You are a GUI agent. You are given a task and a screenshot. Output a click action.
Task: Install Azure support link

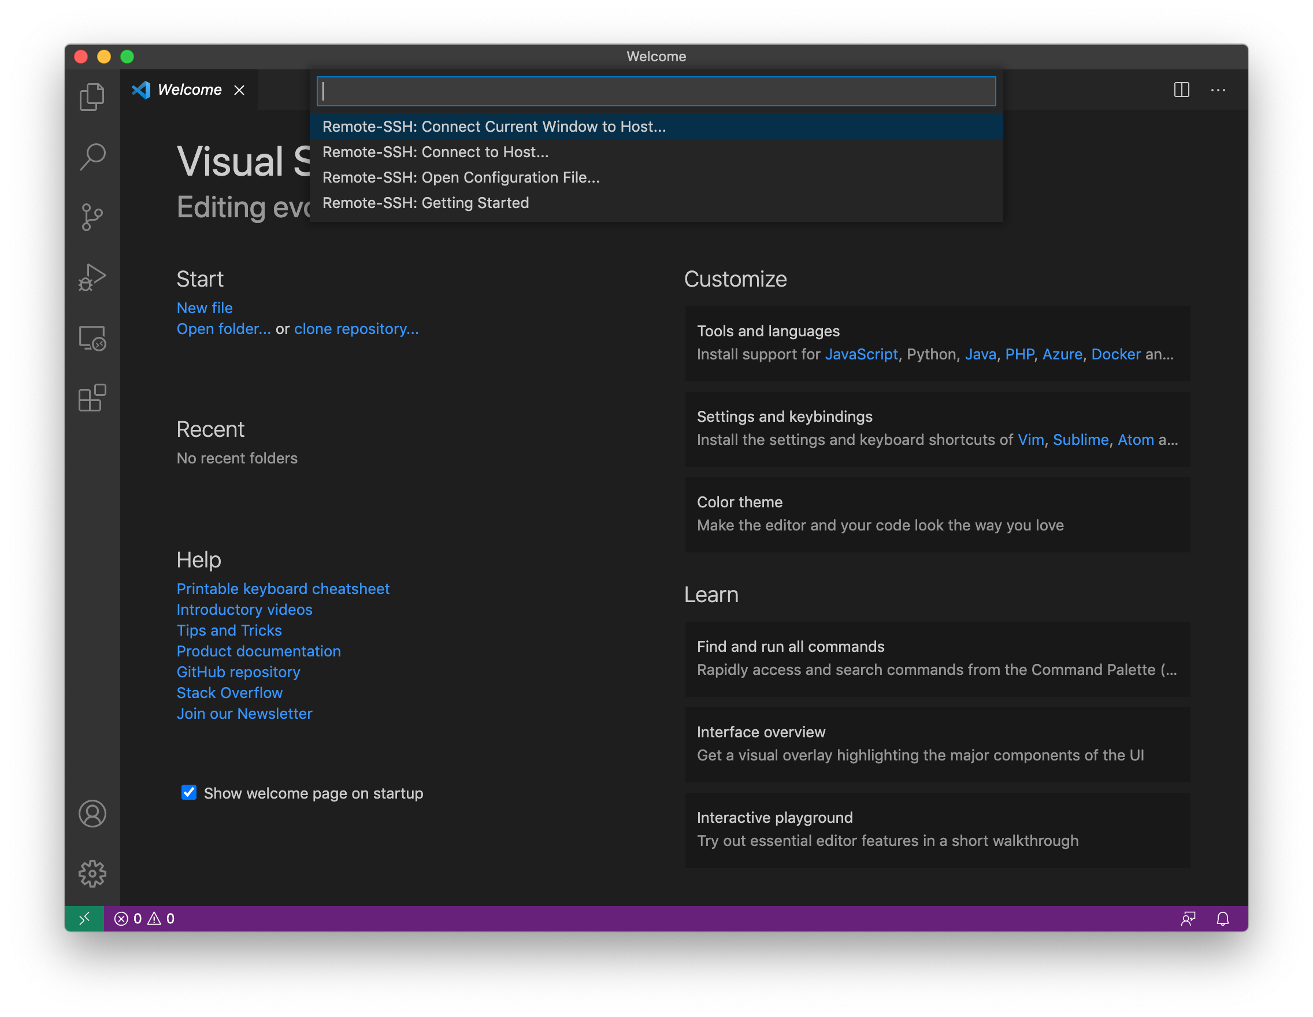pos(1062,354)
